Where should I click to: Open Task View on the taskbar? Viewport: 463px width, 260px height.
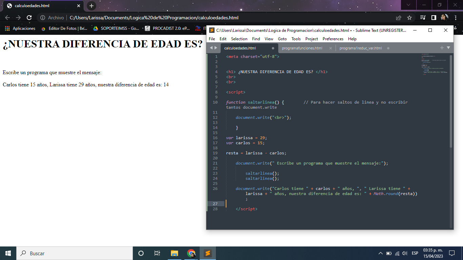[x=157, y=253]
